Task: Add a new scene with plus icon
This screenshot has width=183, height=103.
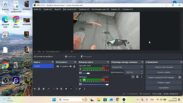Action: (35, 89)
